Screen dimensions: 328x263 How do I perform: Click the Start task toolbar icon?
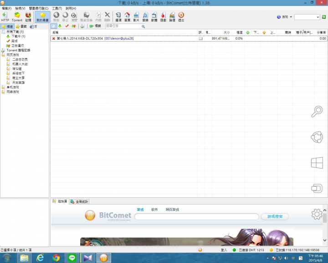56,17
